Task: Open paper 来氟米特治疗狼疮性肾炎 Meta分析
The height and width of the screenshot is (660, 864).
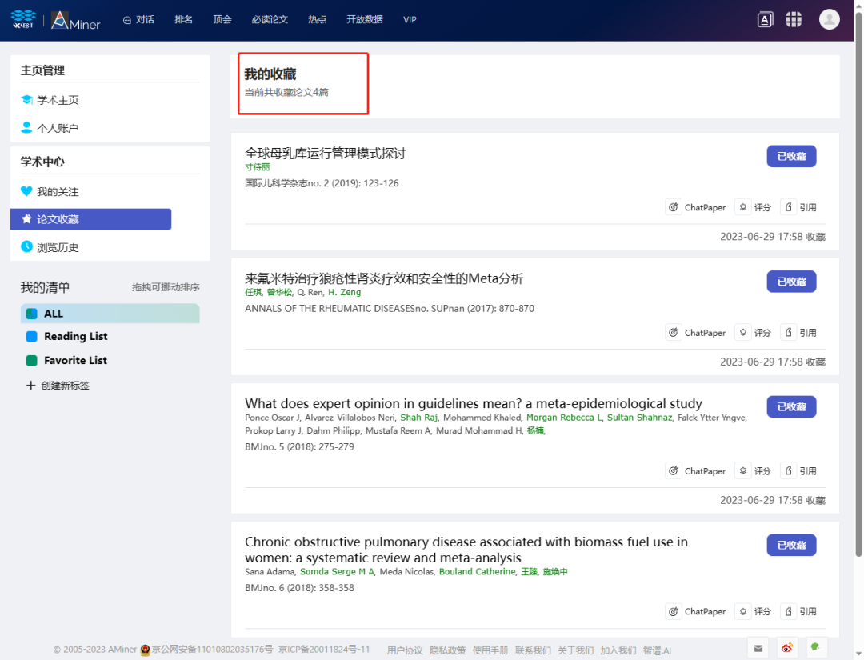Action: (x=384, y=278)
